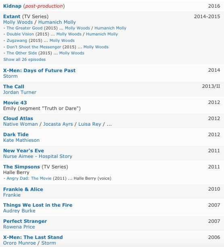The height and width of the screenshot is (247, 224).
Task: View the Ororo Munroe character link
Action: (x=19, y=243)
